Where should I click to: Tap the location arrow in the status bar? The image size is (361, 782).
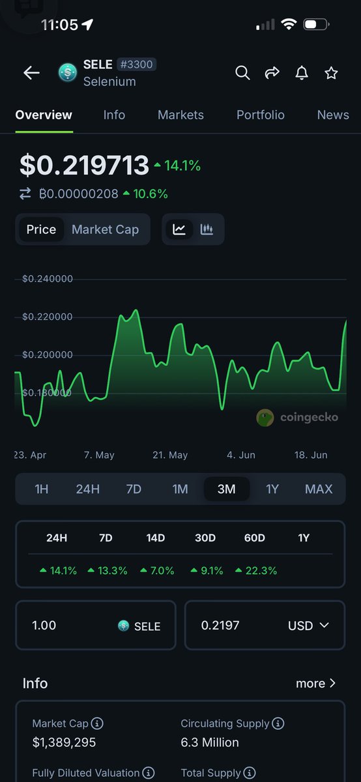(87, 25)
